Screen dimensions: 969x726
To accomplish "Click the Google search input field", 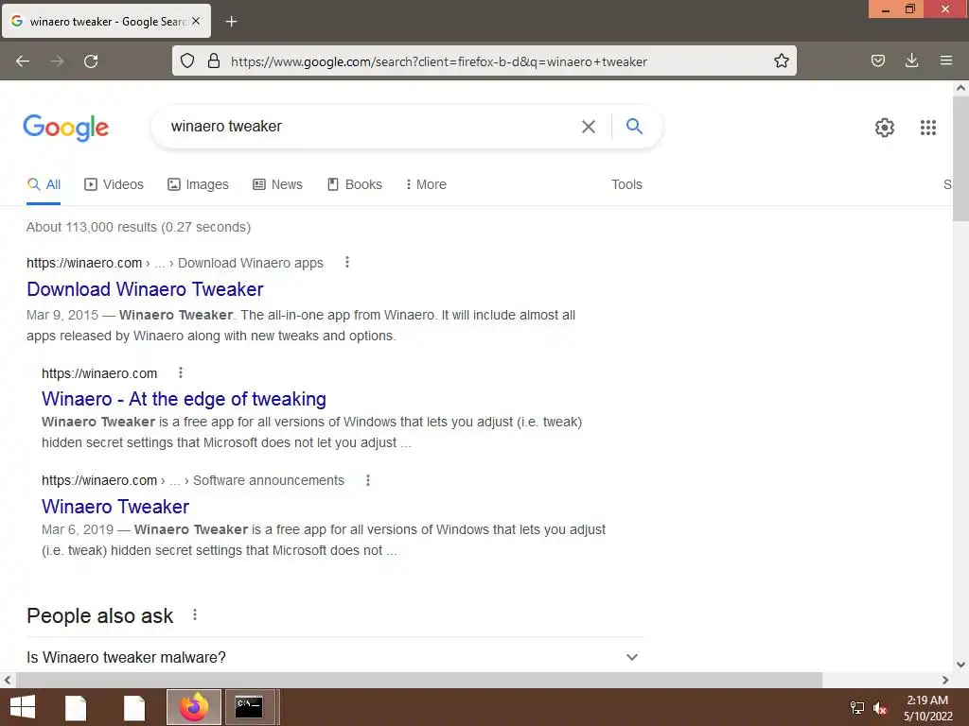I will point(371,126).
